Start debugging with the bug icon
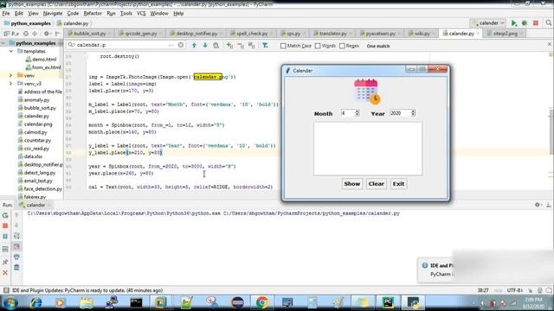The image size is (554, 311). [x=525, y=23]
